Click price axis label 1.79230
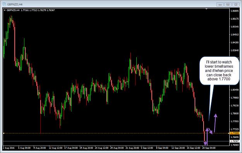The height and width of the screenshot is (153, 242). click(x=235, y=106)
